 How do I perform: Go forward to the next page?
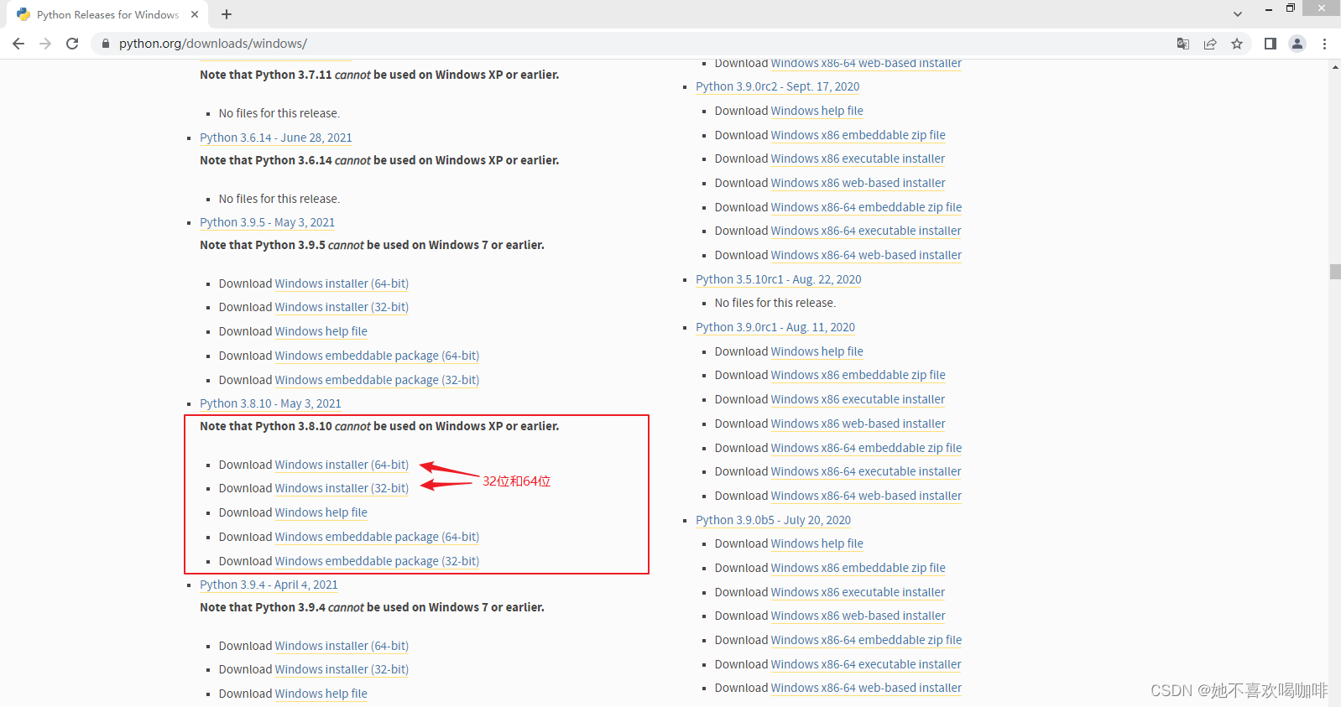[45, 44]
